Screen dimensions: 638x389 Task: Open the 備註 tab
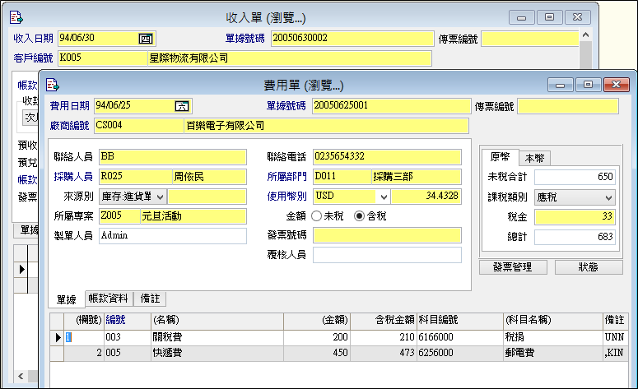(151, 299)
